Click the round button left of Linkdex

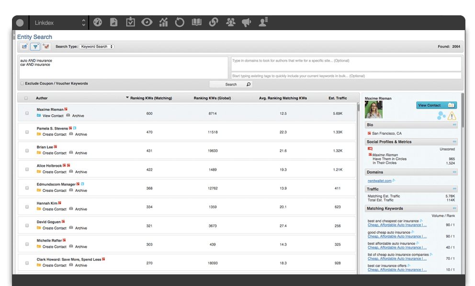pos(20,22)
